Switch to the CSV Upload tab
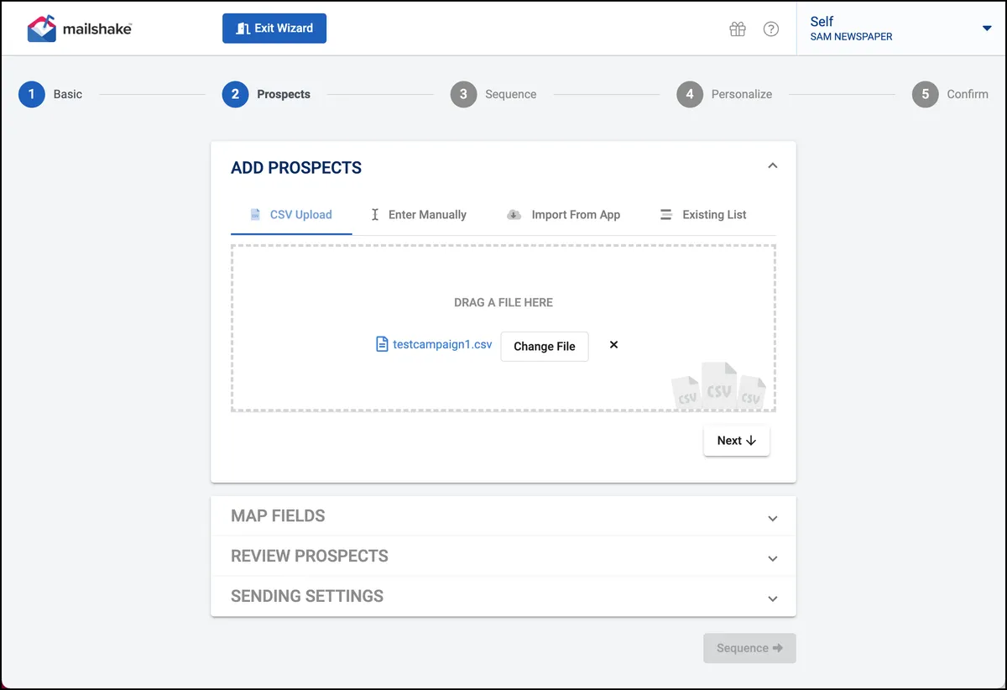This screenshot has height=690, width=1007. coord(291,215)
